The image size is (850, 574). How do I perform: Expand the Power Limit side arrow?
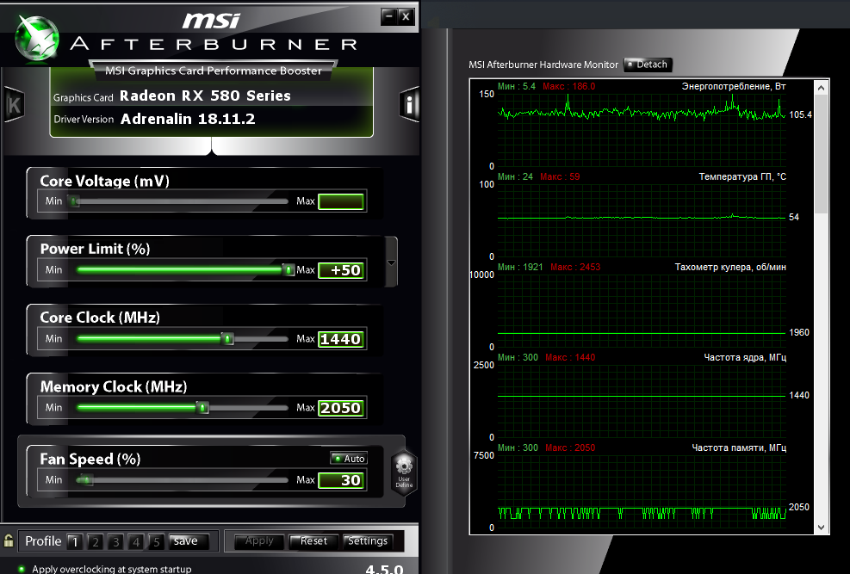391,262
